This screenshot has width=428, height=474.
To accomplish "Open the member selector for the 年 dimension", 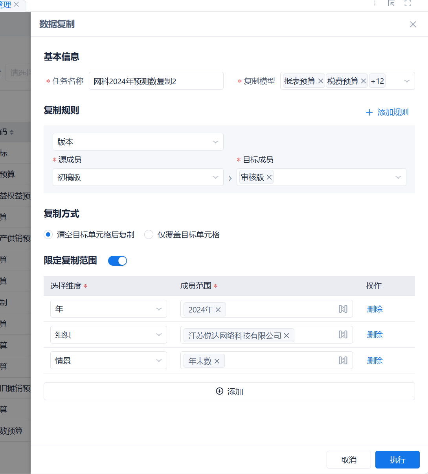I will tap(342, 309).
